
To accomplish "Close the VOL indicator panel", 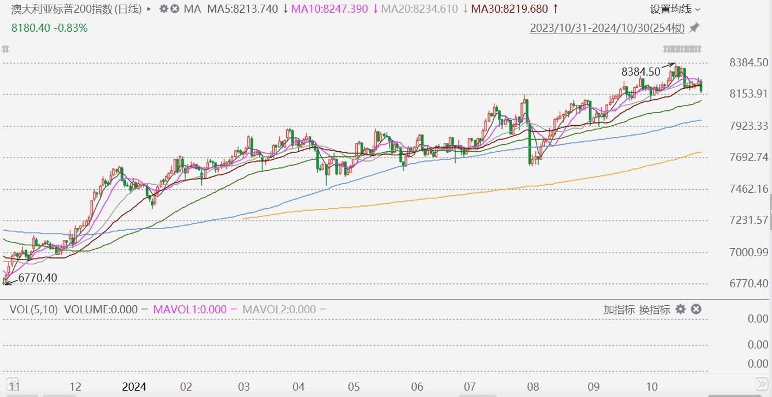I will click(696, 309).
